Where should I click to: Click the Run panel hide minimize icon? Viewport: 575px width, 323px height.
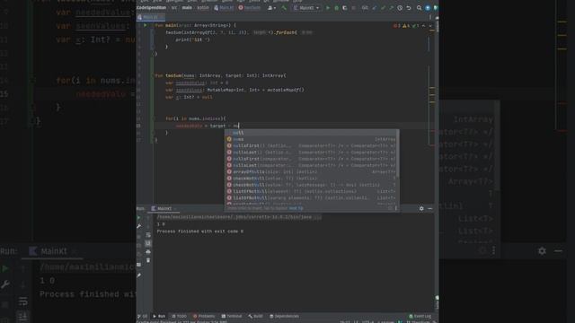(430, 208)
